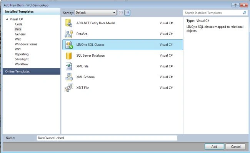Viewport: 250px width, 153px height.
Task: Click the ADO.NET Entity Data Model icon
Action: click(69, 23)
